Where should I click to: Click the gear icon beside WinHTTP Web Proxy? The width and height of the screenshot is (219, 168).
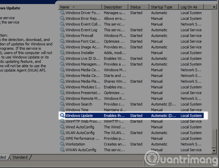point(62,121)
